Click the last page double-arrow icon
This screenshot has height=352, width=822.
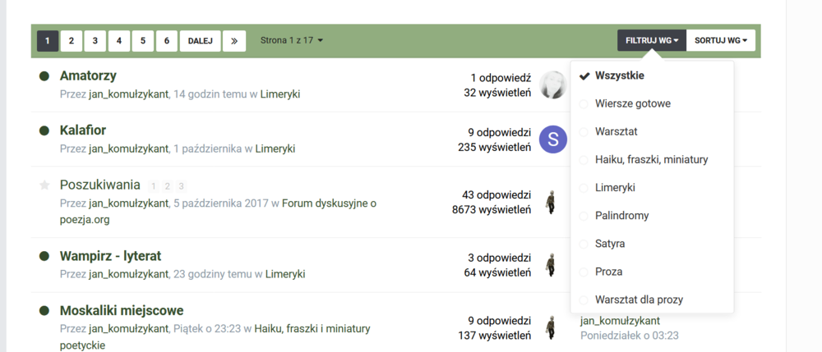(x=234, y=40)
